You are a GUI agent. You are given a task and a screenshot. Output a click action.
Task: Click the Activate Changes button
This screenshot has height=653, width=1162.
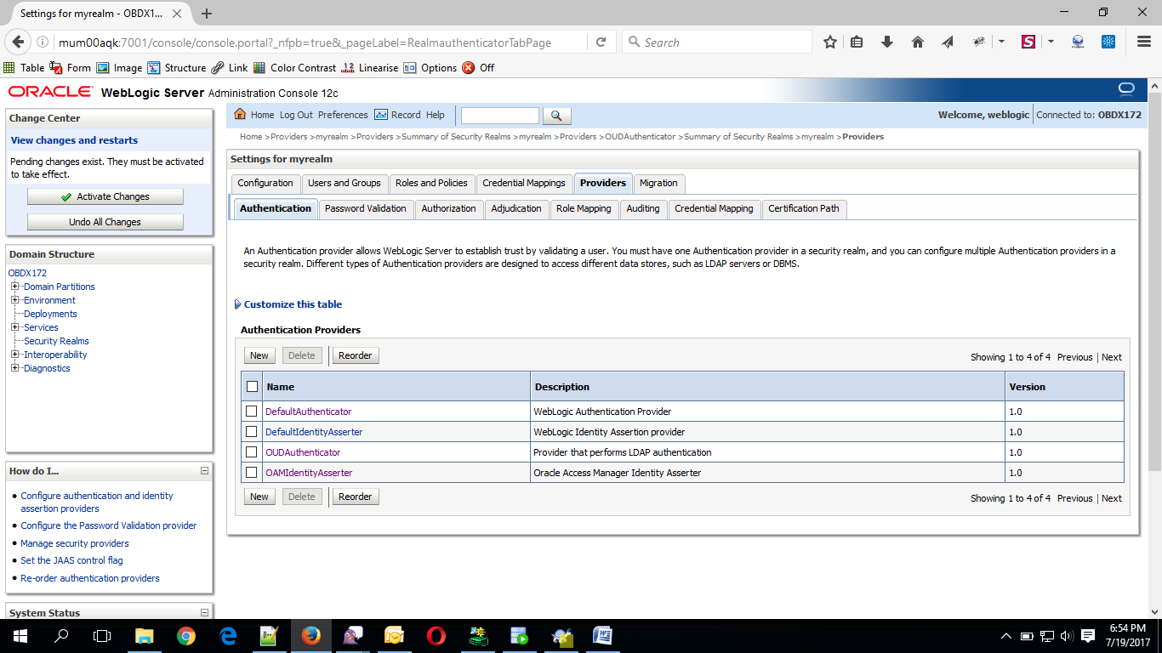(105, 196)
